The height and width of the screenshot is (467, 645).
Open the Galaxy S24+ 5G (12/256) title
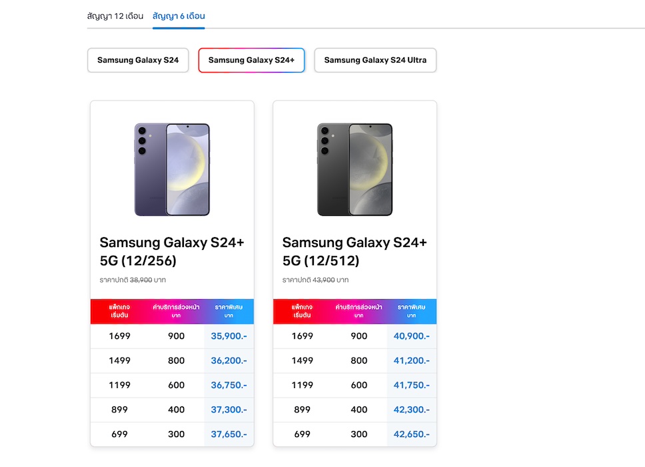pyautogui.click(x=172, y=251)
